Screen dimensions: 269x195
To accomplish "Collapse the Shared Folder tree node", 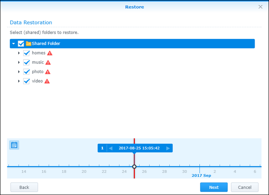I will point(14,44).
